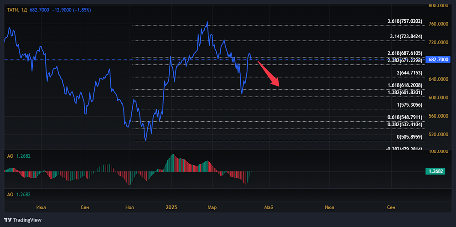Click the Мар label on the time axis
Viewport: 456px width, 227px height.
212,207
